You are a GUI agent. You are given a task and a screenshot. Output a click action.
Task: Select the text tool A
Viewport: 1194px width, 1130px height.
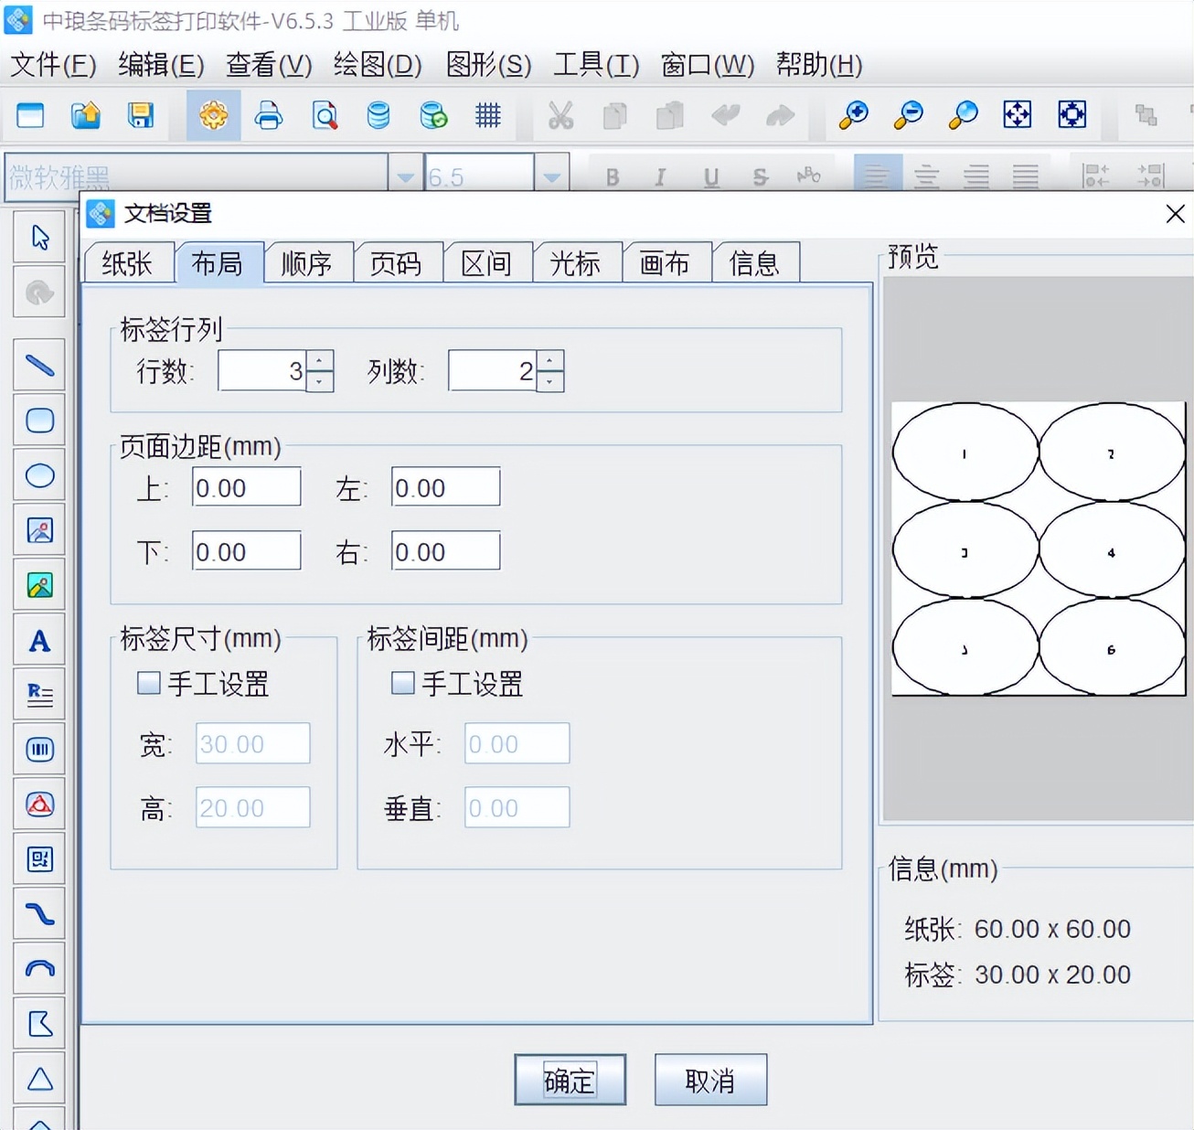39,640
